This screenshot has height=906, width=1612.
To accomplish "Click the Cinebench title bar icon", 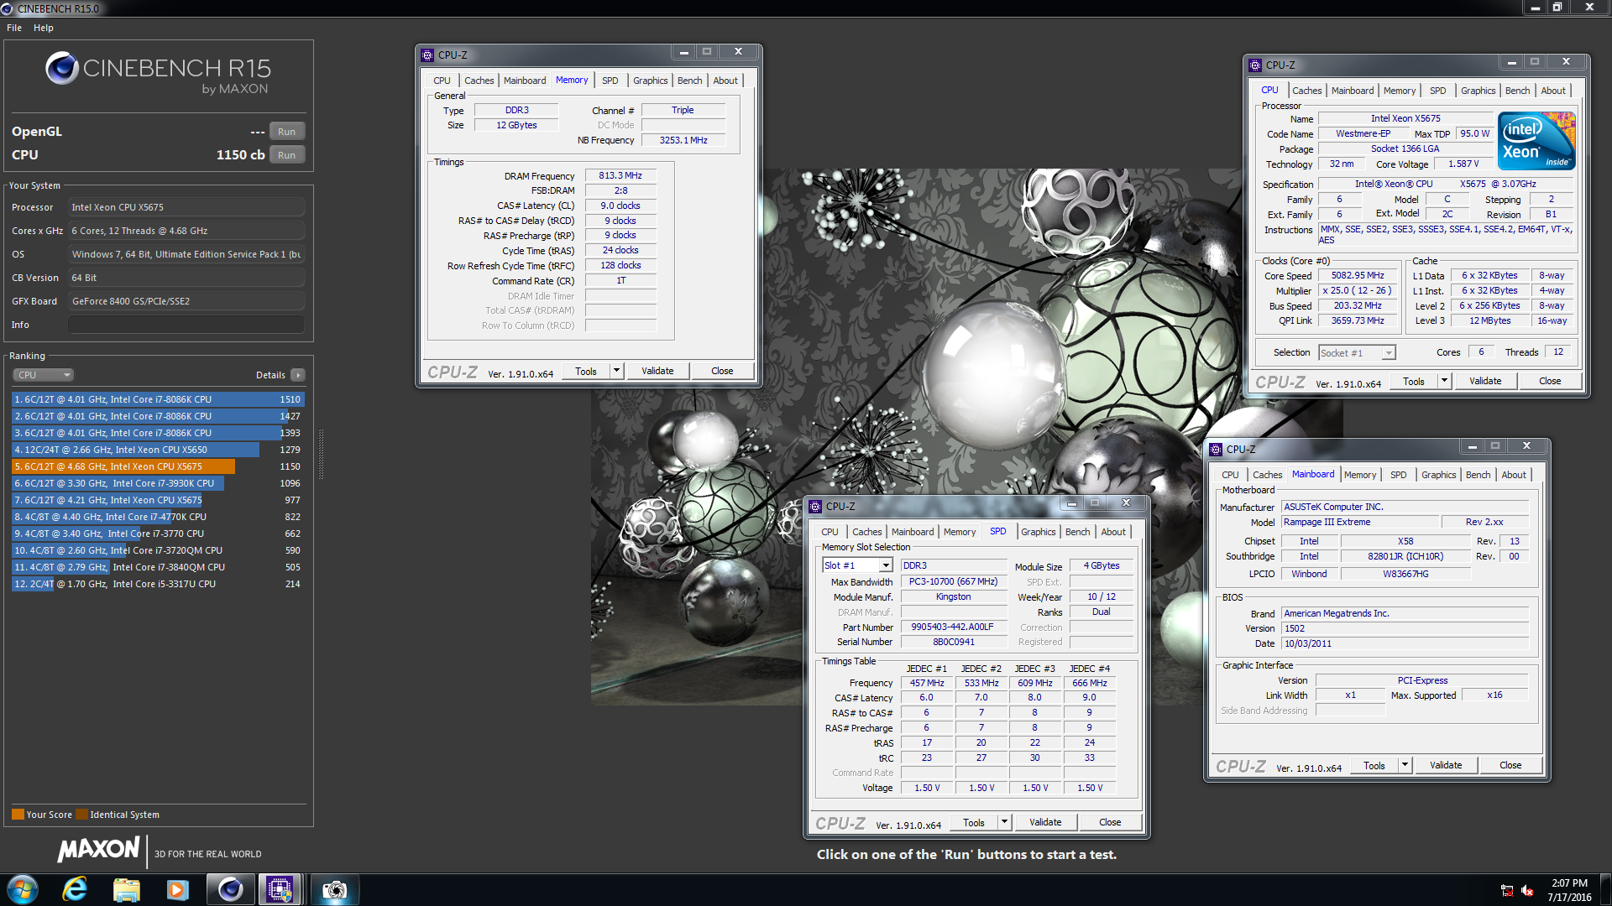I will click(7, 8).
